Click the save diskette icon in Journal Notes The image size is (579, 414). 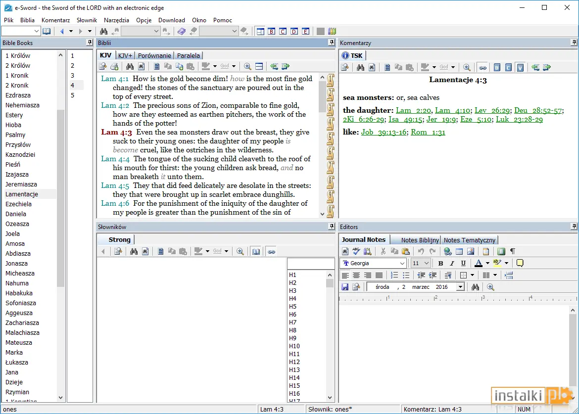(345, 287)
